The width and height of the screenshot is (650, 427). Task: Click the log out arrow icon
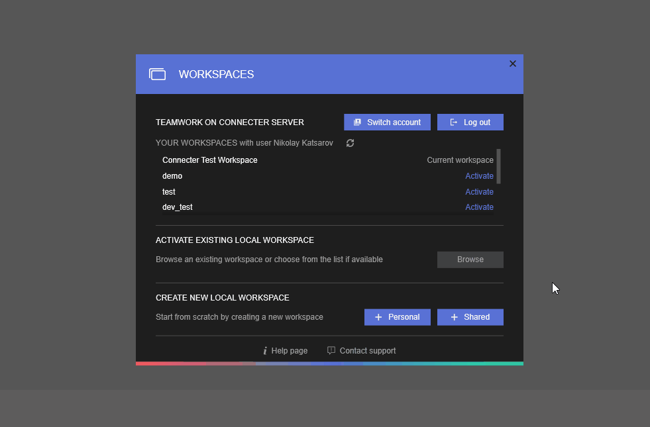tap(454, 122)
